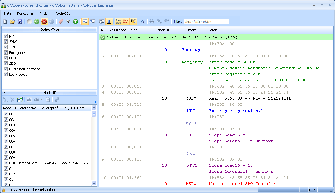335x193 pixels.
Task: Toggle the Guarding/Heartbeat checkbox
Action: pos(5,69)
